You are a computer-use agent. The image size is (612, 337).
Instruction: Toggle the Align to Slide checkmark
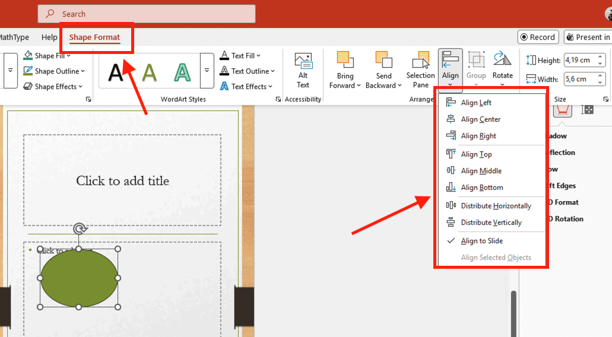pyautogui.click(x=481, y=241)
